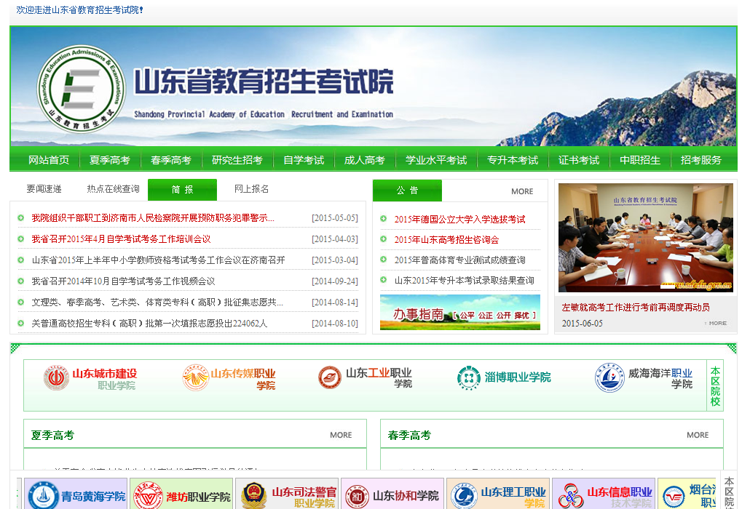750x509 pixels.
Task: Click the 办事指南 banner image
Action: coord(460,312)
